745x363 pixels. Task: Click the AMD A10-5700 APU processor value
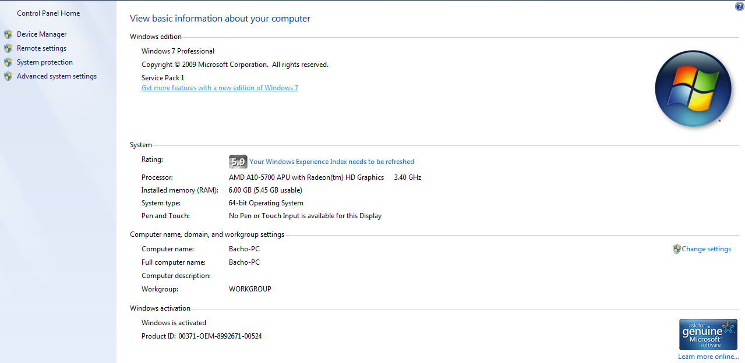306,177
